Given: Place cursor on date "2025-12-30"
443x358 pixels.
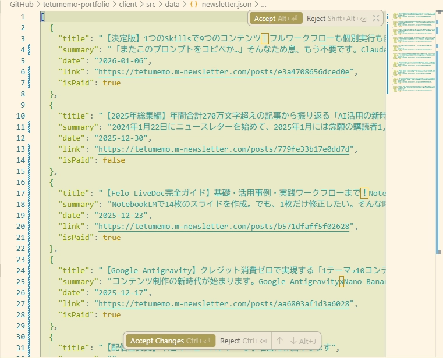Looking at the screenshot, I should tap(121, 138).
